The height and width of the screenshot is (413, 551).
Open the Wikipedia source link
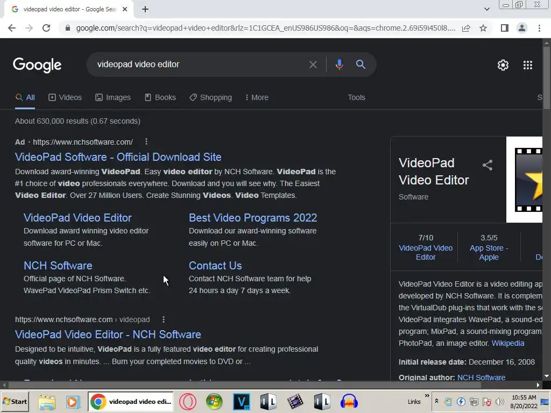[x=508, y=343]
